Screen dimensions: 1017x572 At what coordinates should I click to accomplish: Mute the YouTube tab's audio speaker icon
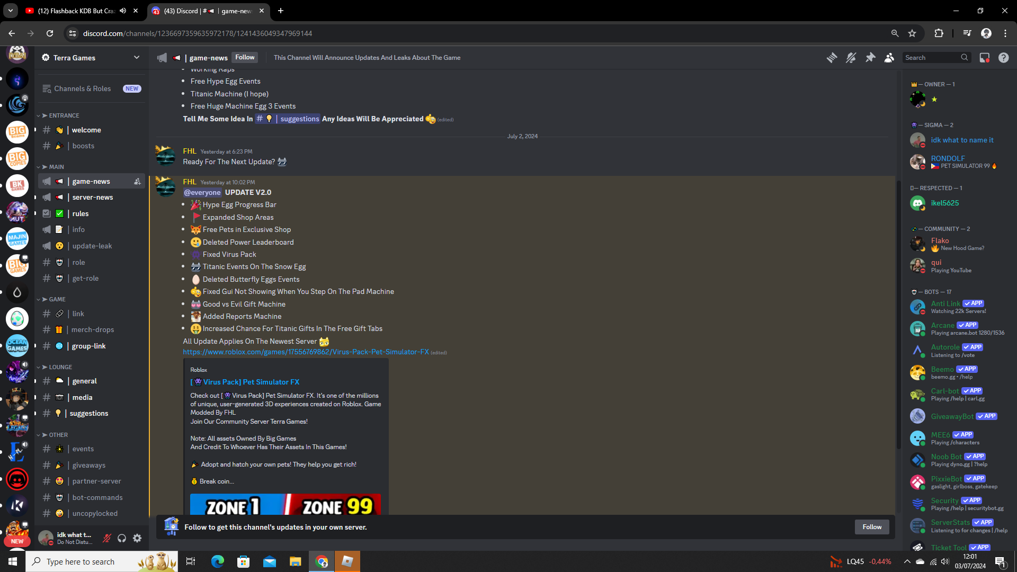[123, 11]
